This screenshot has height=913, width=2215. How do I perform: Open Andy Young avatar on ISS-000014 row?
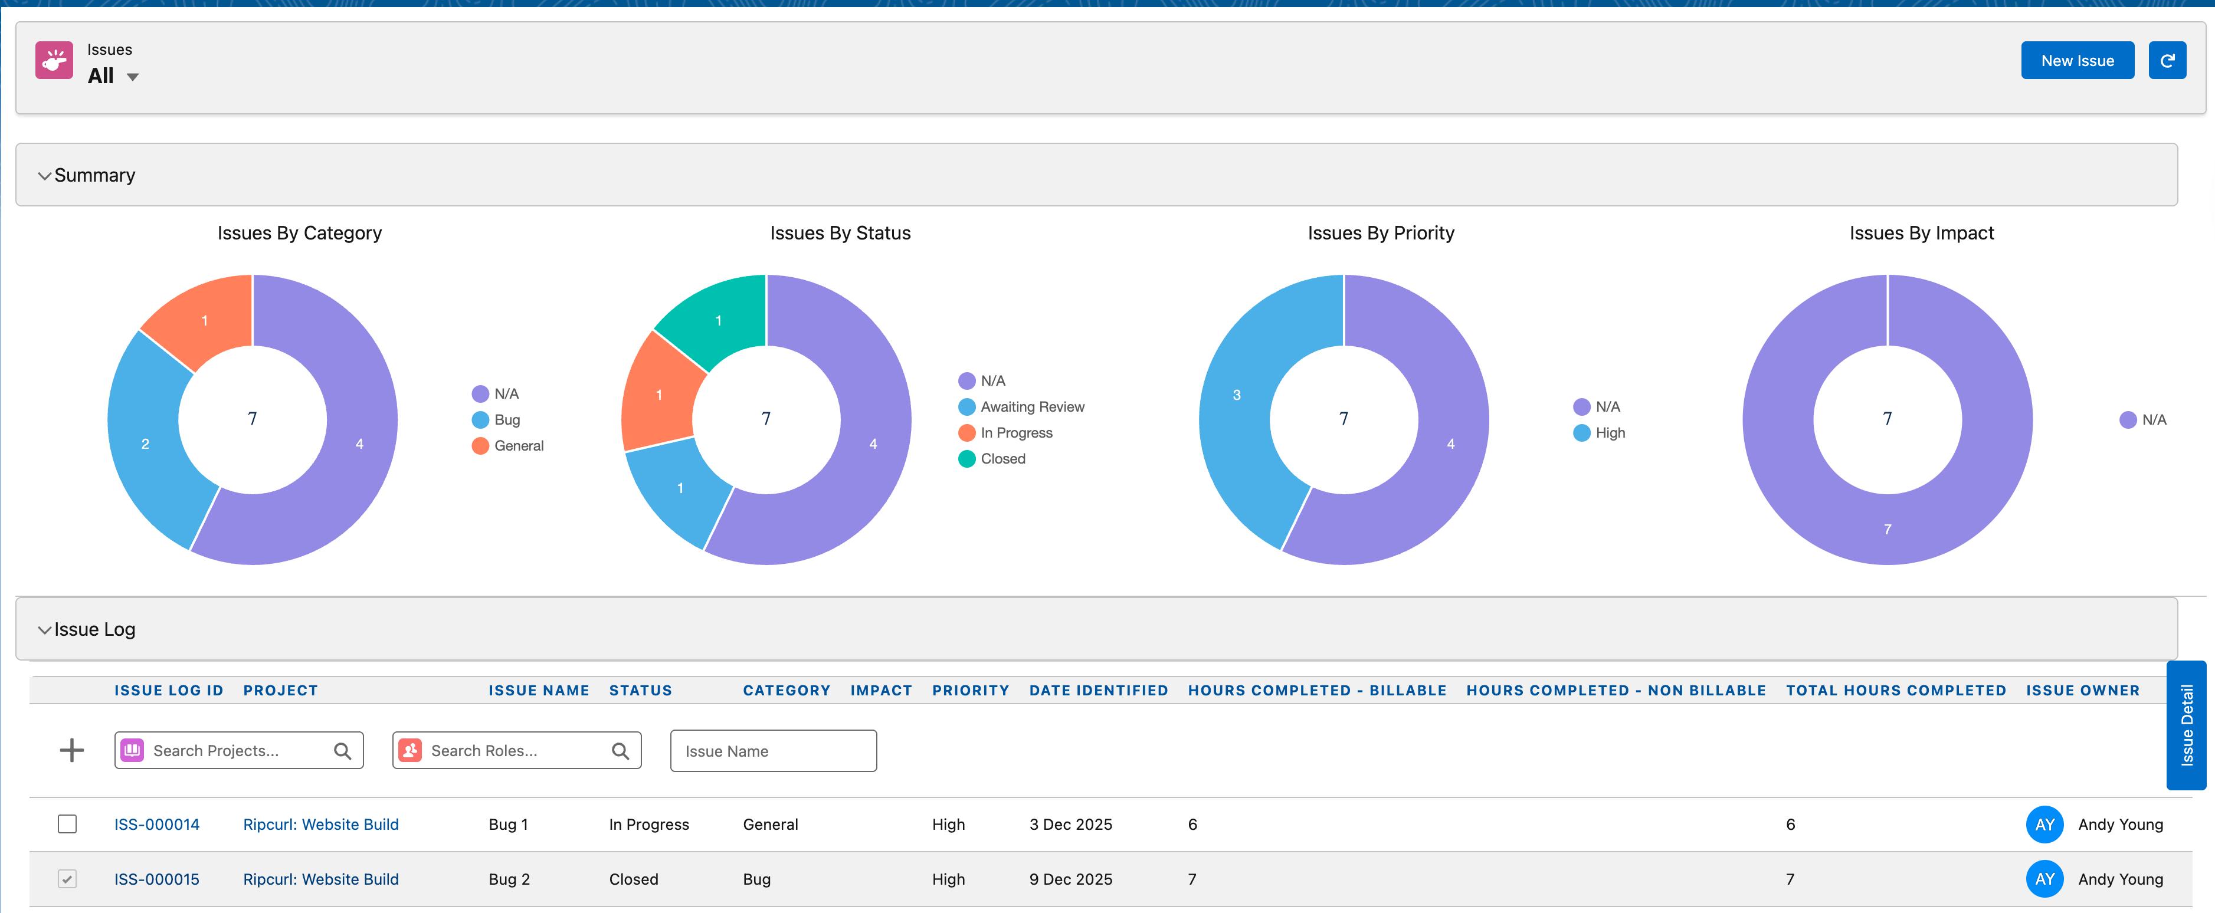coord(2044,825)
